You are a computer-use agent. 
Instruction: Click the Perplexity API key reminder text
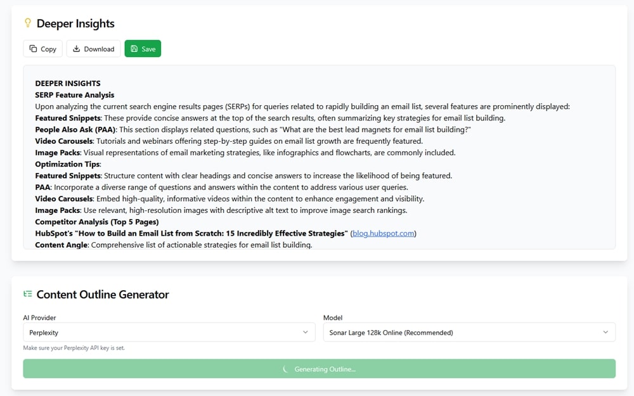74,348
